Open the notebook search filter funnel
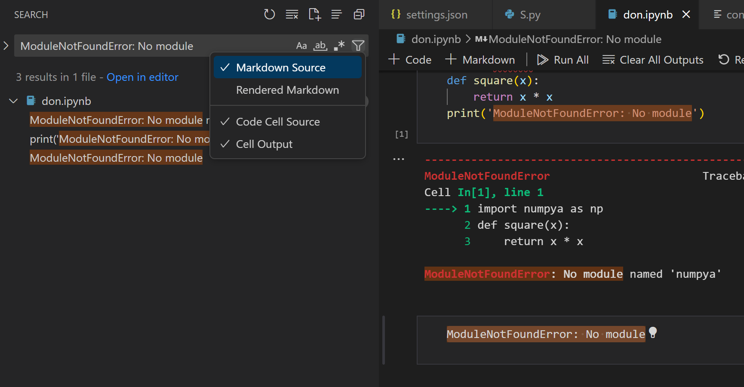The width and height of the screenshot is (744, 387). tap(358, 45)
